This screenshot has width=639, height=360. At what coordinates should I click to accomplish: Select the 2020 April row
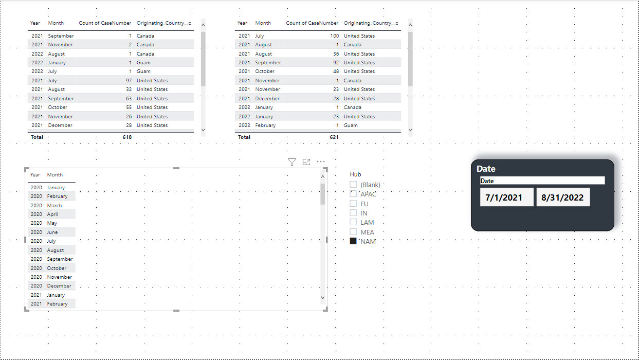tap(51, 214)
